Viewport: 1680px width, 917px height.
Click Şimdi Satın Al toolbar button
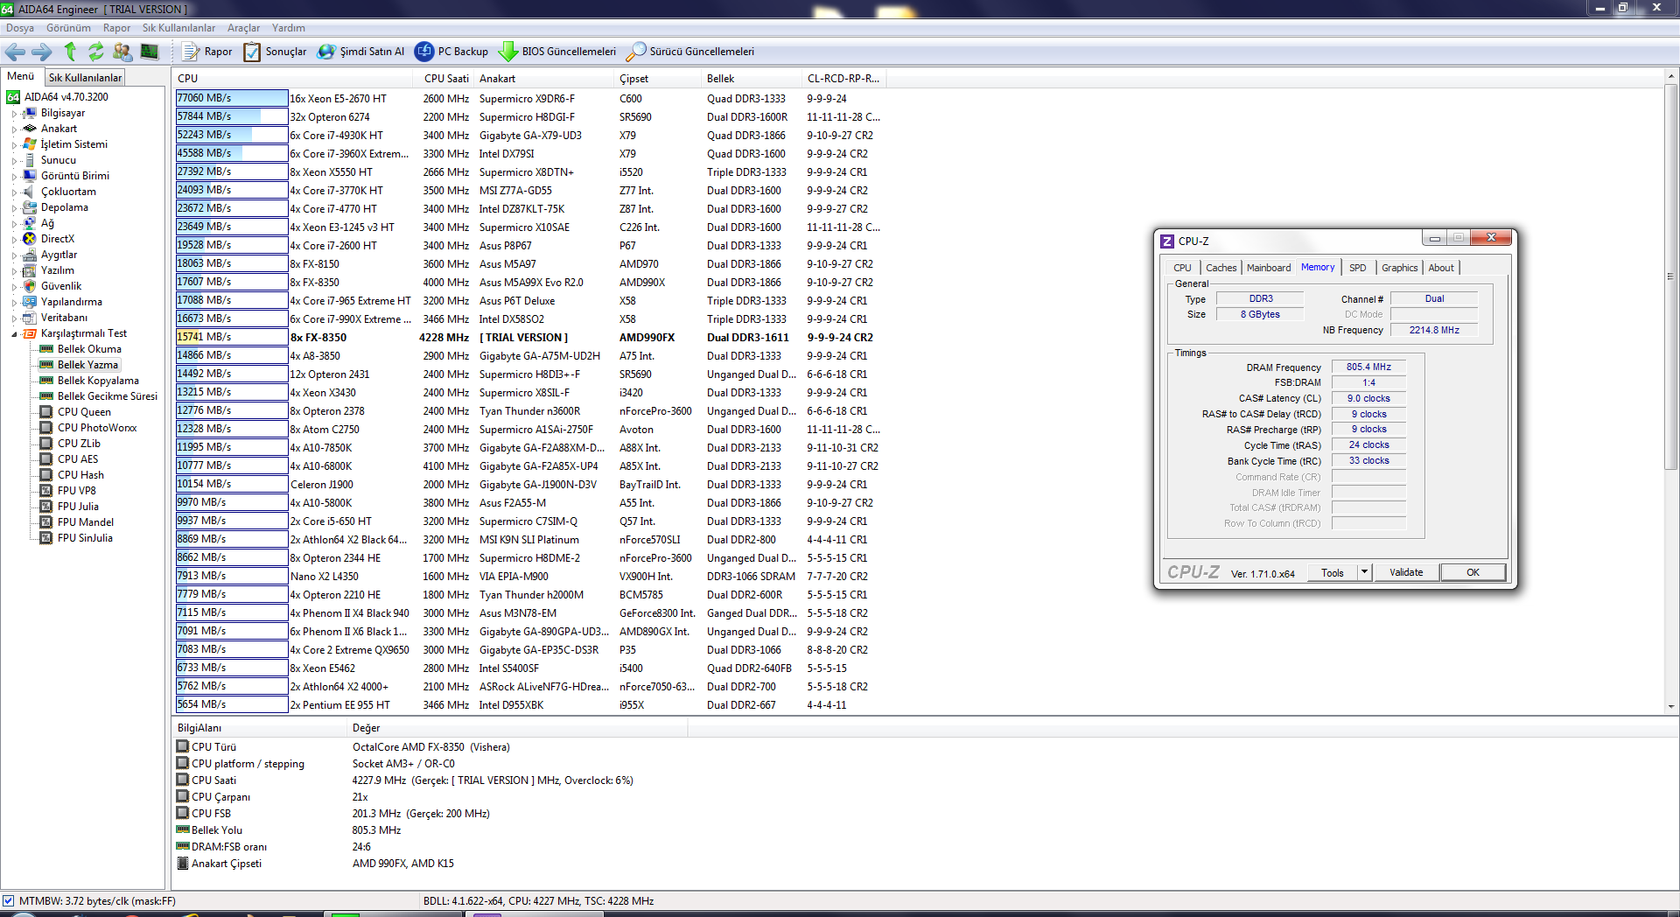(x=360, y=52)
